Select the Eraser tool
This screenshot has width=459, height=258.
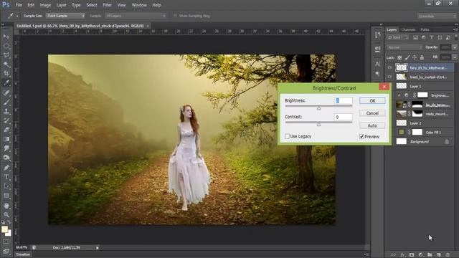(6, 130)
